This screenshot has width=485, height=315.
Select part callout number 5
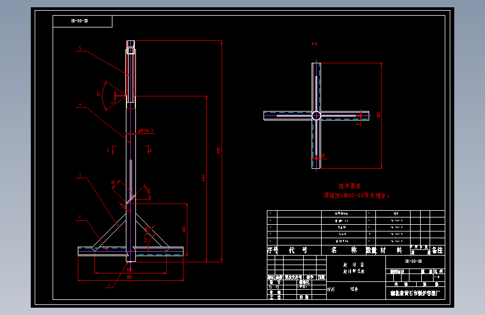coord(80,48)
